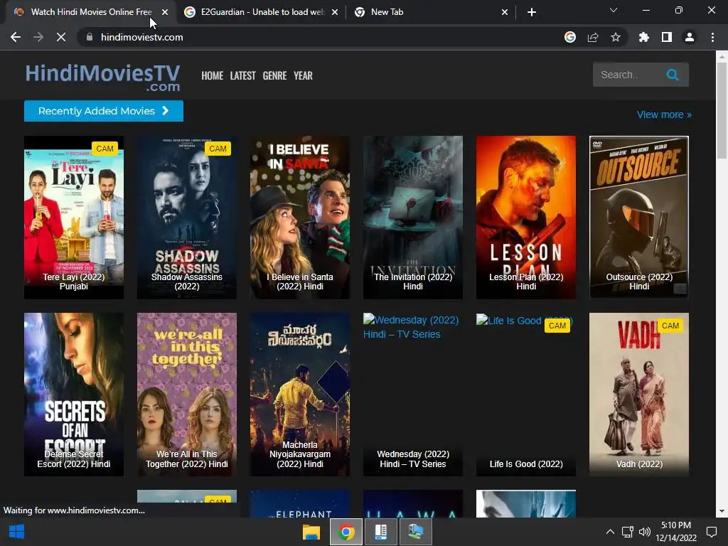
Task: Open the YEAR menu item
Action: pyautogui.click(x=303, y=75)
